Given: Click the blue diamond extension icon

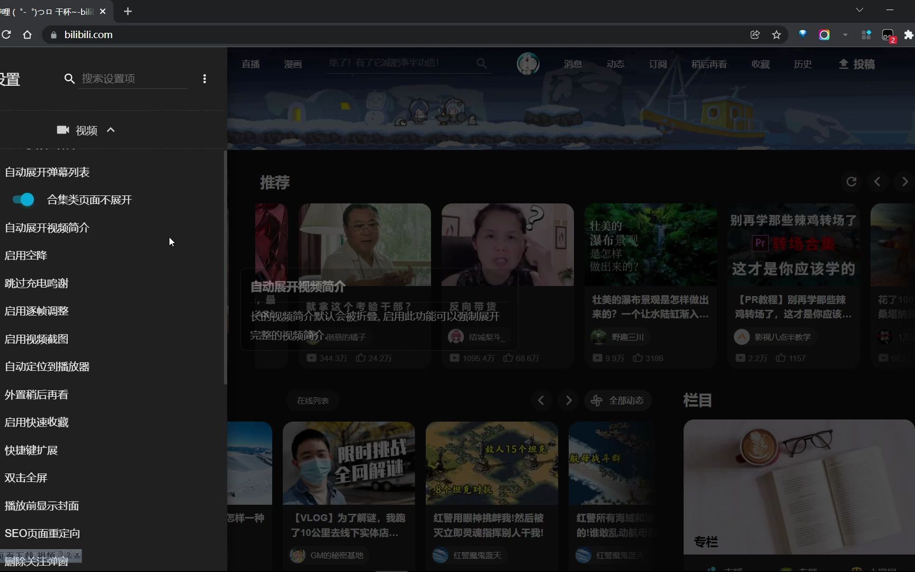Looking at the screenshot, I should coord(803,34).
